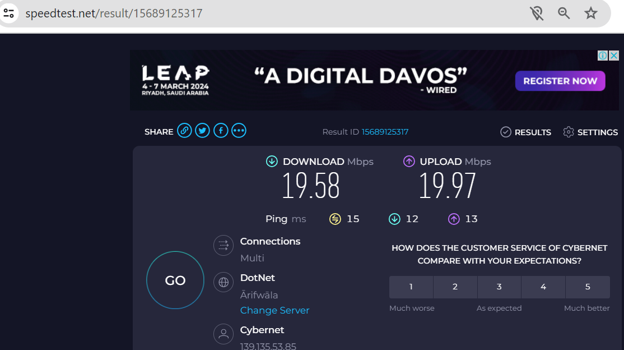Rate customer service 4
The height and width of the screenshot is (350, 624).
(543, 287)
